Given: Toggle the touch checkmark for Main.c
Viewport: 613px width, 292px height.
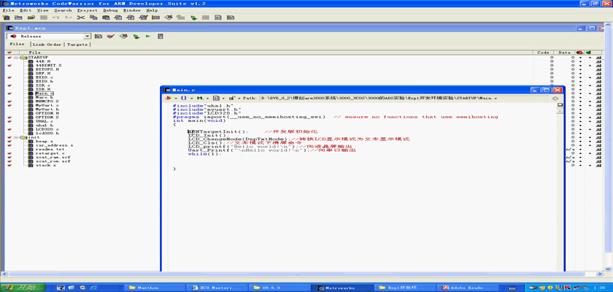Looking at the screenshot, I should click(x=9, y=93).
